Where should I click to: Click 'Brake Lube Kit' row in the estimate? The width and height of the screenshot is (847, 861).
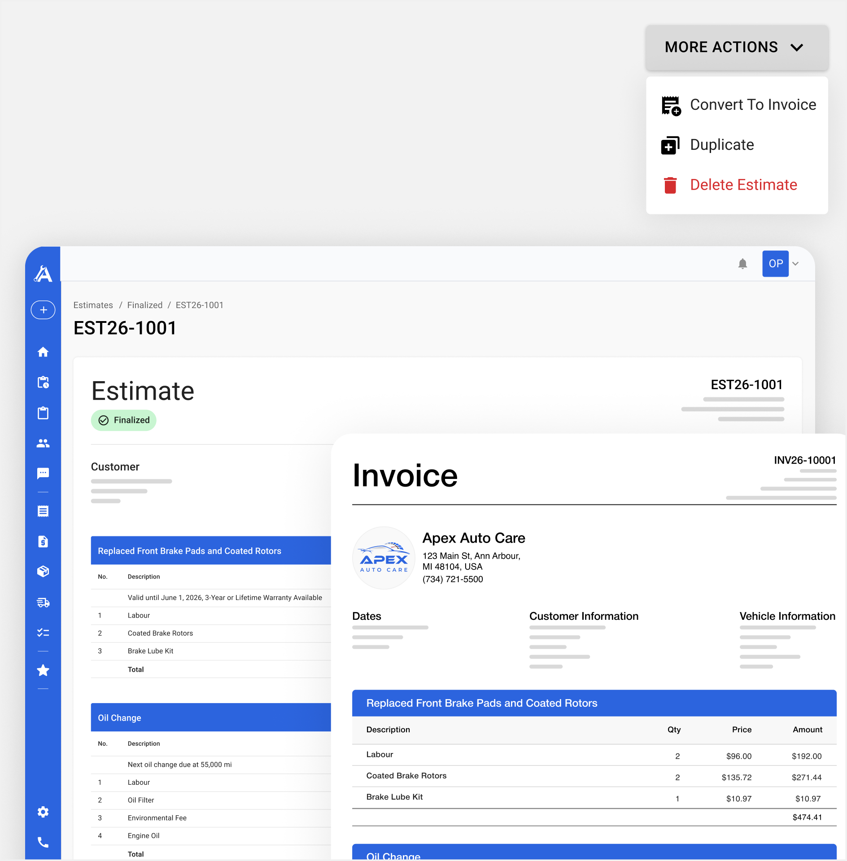(211, 651)
